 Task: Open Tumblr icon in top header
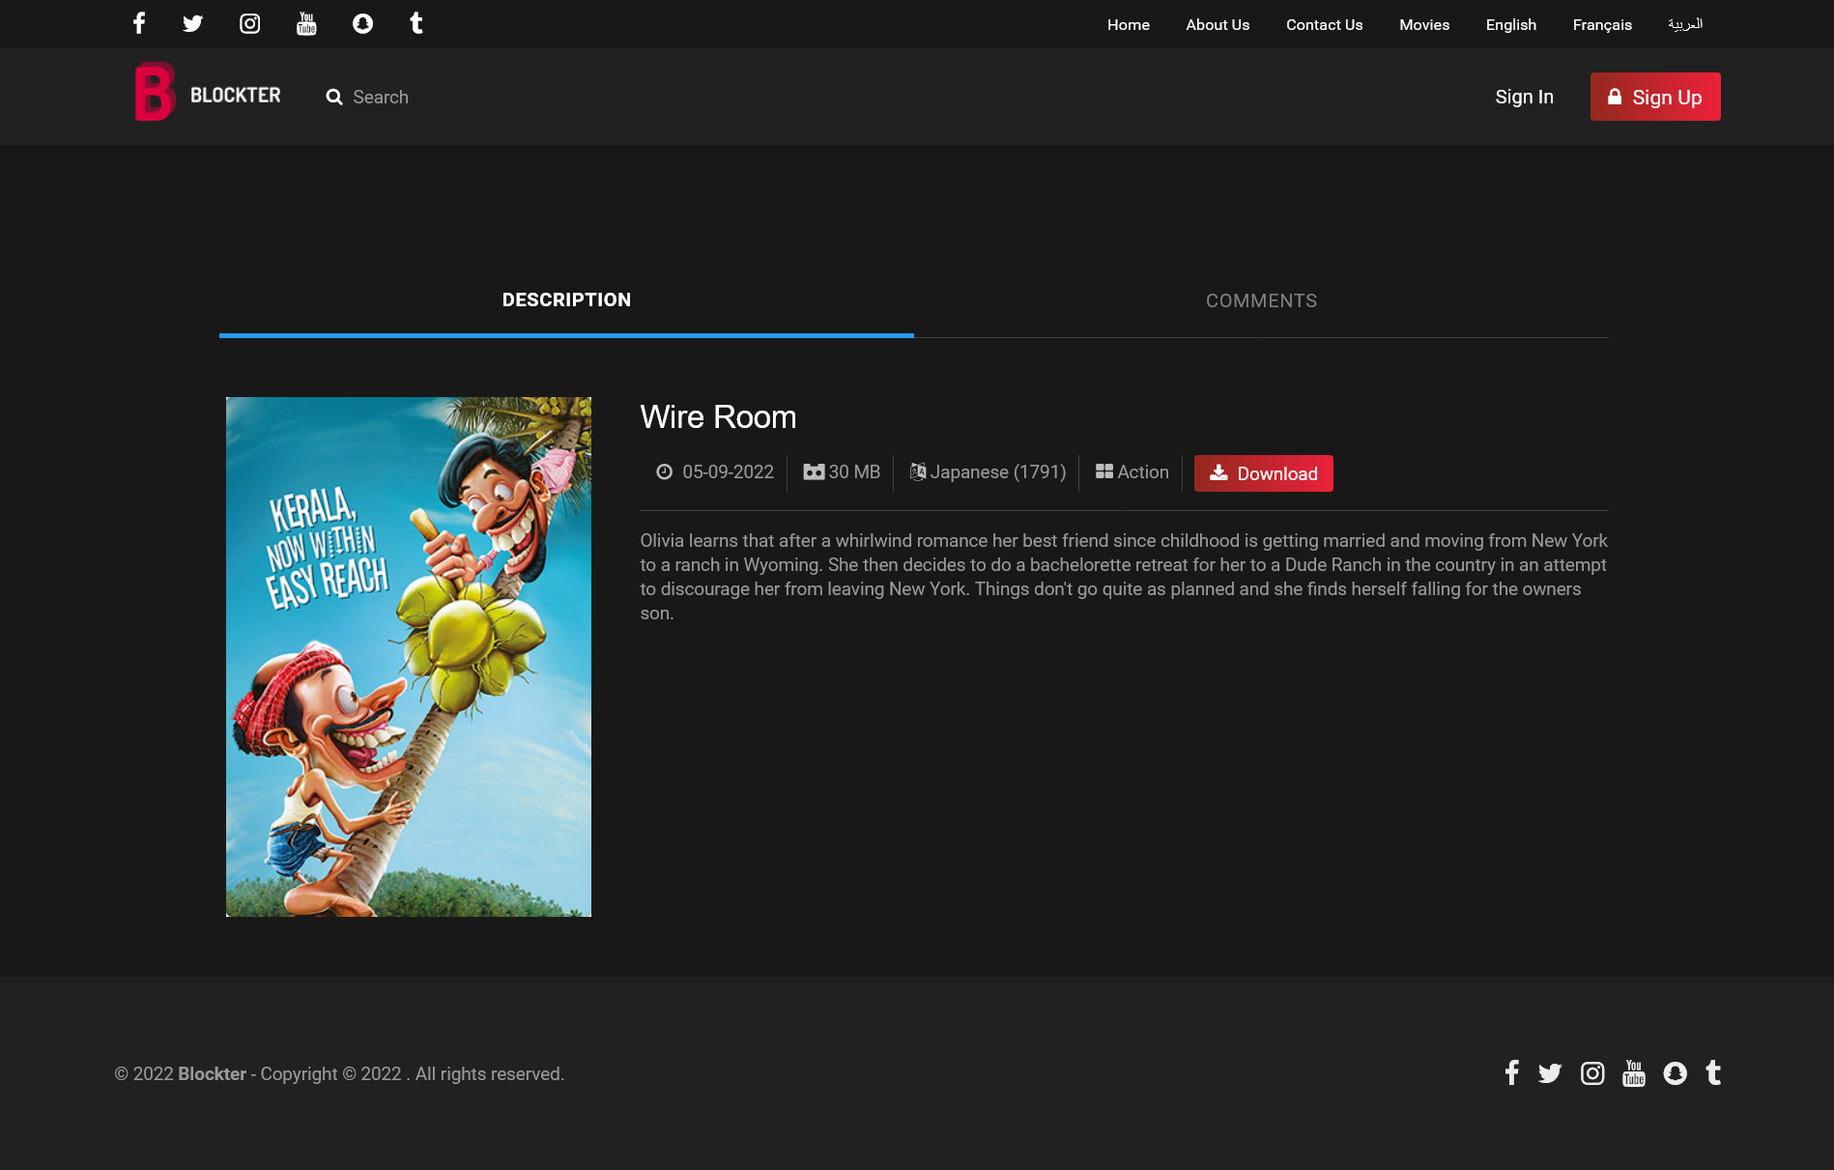click(x=416, y=23)
